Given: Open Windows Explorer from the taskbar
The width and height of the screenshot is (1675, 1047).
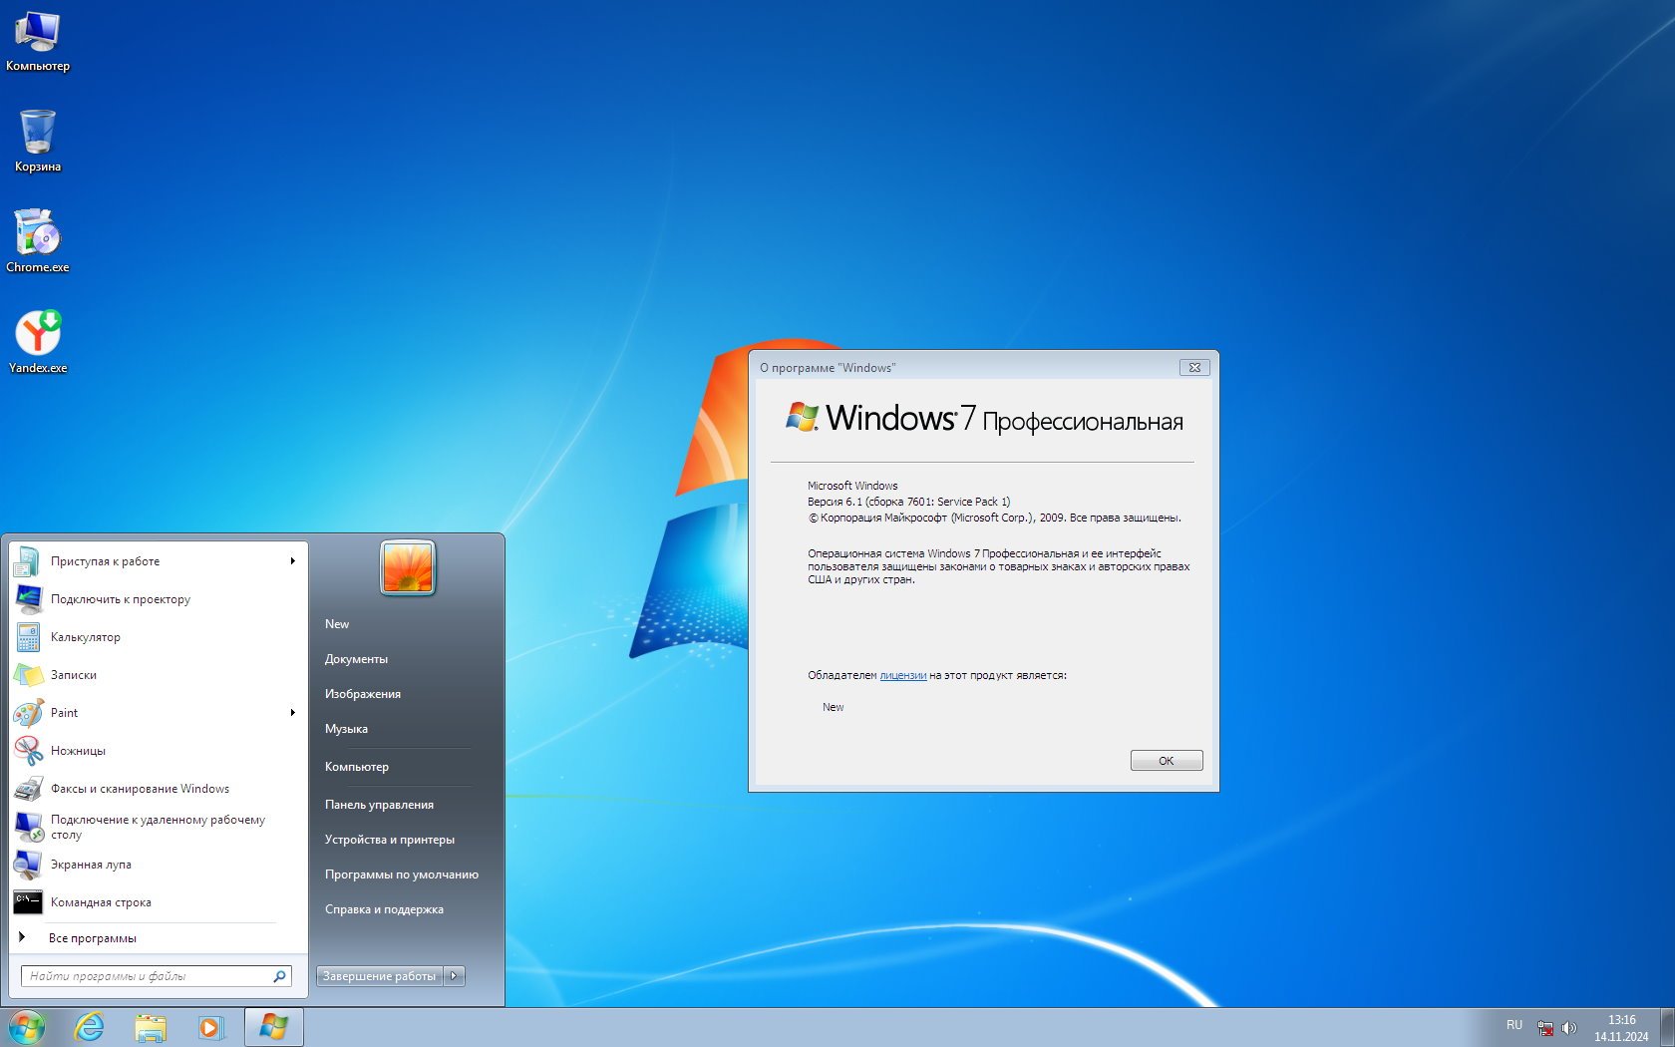Looking at the screenshot, I should pyautogui.click(x=151, y=1027).
